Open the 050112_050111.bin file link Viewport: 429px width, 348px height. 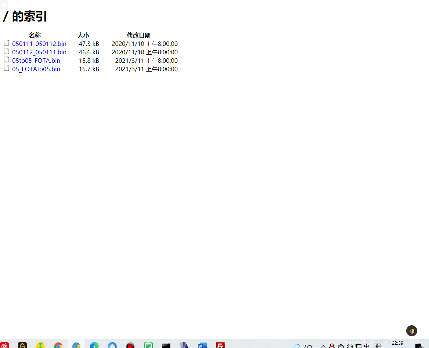(39, 52)
